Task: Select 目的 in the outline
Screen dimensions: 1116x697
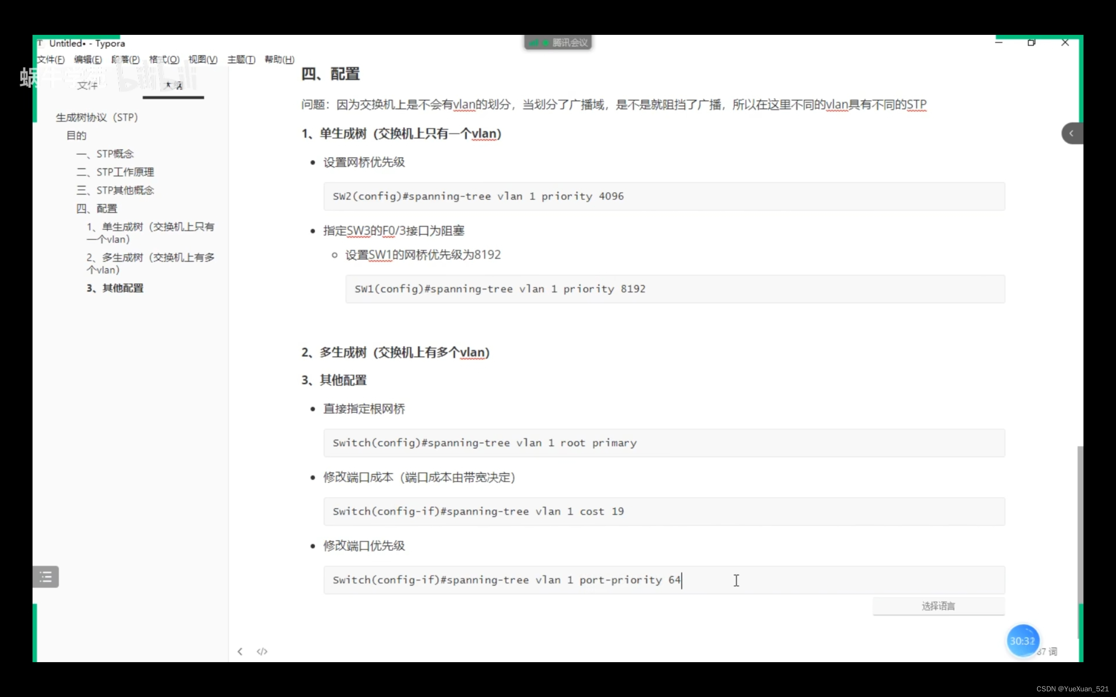Action: (x=77, y=135)
